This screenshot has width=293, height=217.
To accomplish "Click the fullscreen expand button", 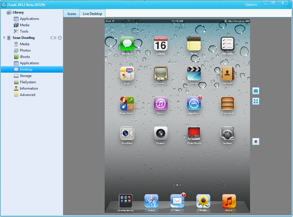I will click(x=256, y=101).
